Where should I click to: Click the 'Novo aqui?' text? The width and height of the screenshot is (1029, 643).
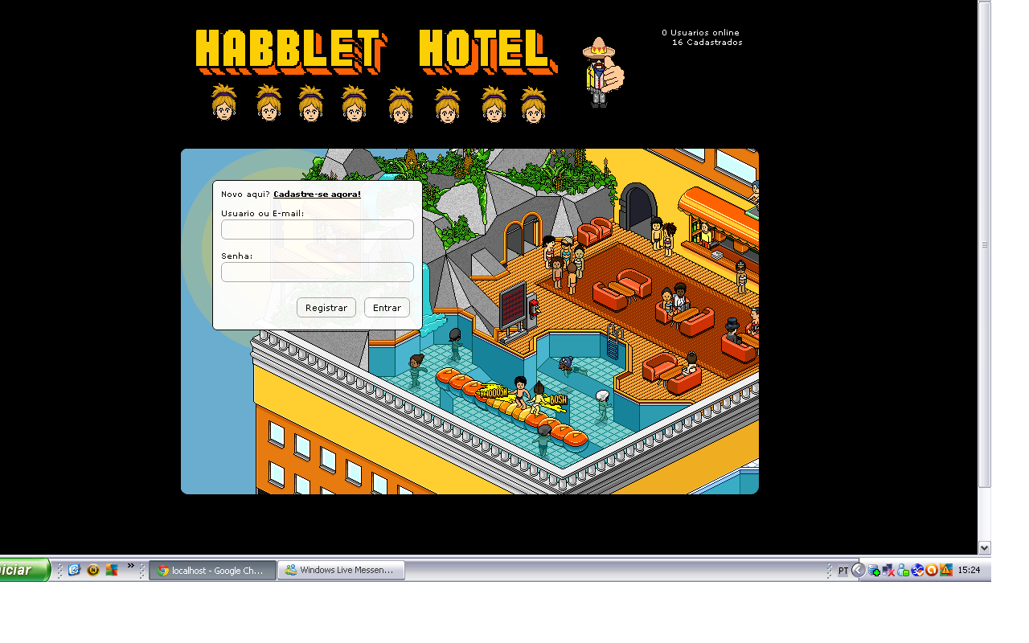(245, 195)
